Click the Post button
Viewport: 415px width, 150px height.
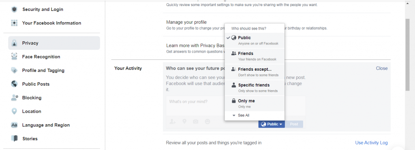point(294,124)
